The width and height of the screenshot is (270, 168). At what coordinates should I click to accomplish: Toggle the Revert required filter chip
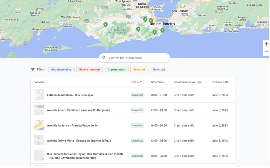pos(89,70)
